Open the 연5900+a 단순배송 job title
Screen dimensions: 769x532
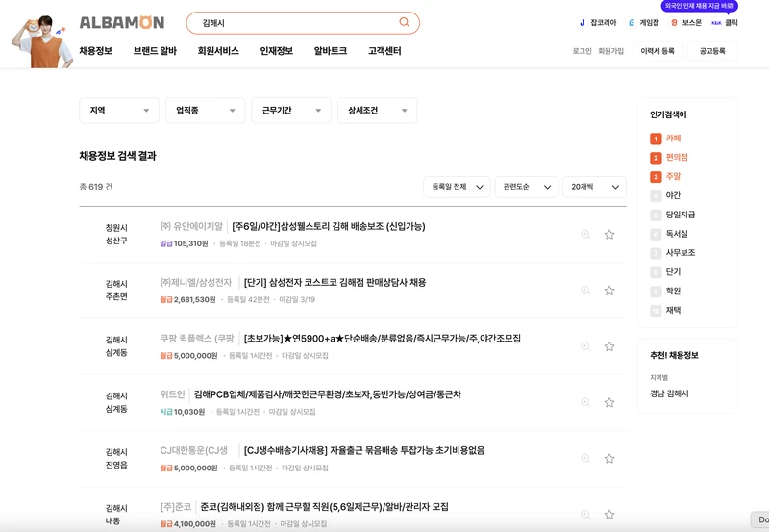click(x=382, y=338)
